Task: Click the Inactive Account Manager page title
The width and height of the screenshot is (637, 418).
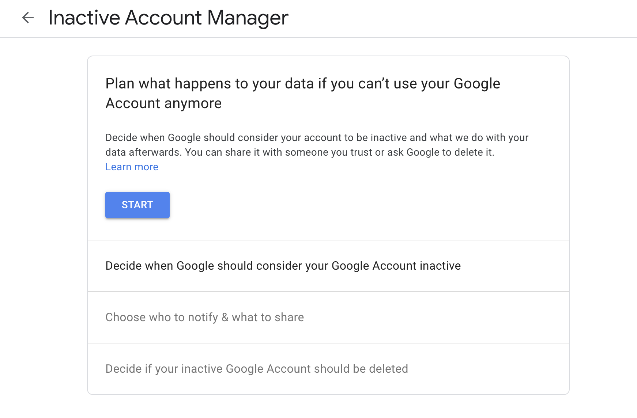Action: [x=168, y=18]
